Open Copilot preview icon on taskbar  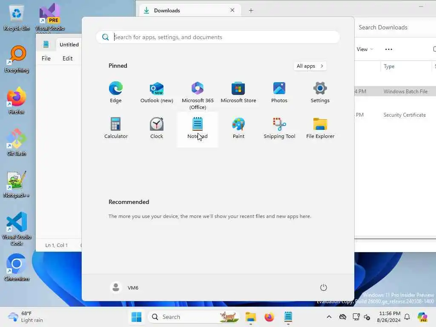click(423, 317)
